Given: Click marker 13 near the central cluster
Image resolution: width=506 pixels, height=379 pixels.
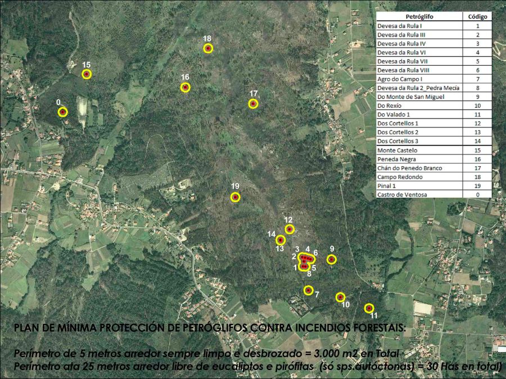Looking at the screenshot, I should click(x=279, y=240).
